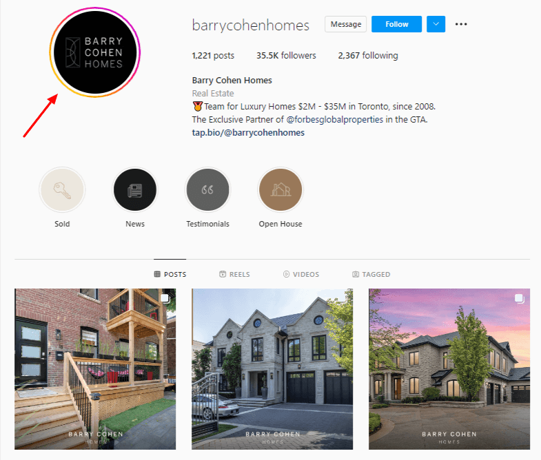Viewport: 541px width, 460px height.
Task: Open the Sold highlight key icon
Action: (62, 189)
